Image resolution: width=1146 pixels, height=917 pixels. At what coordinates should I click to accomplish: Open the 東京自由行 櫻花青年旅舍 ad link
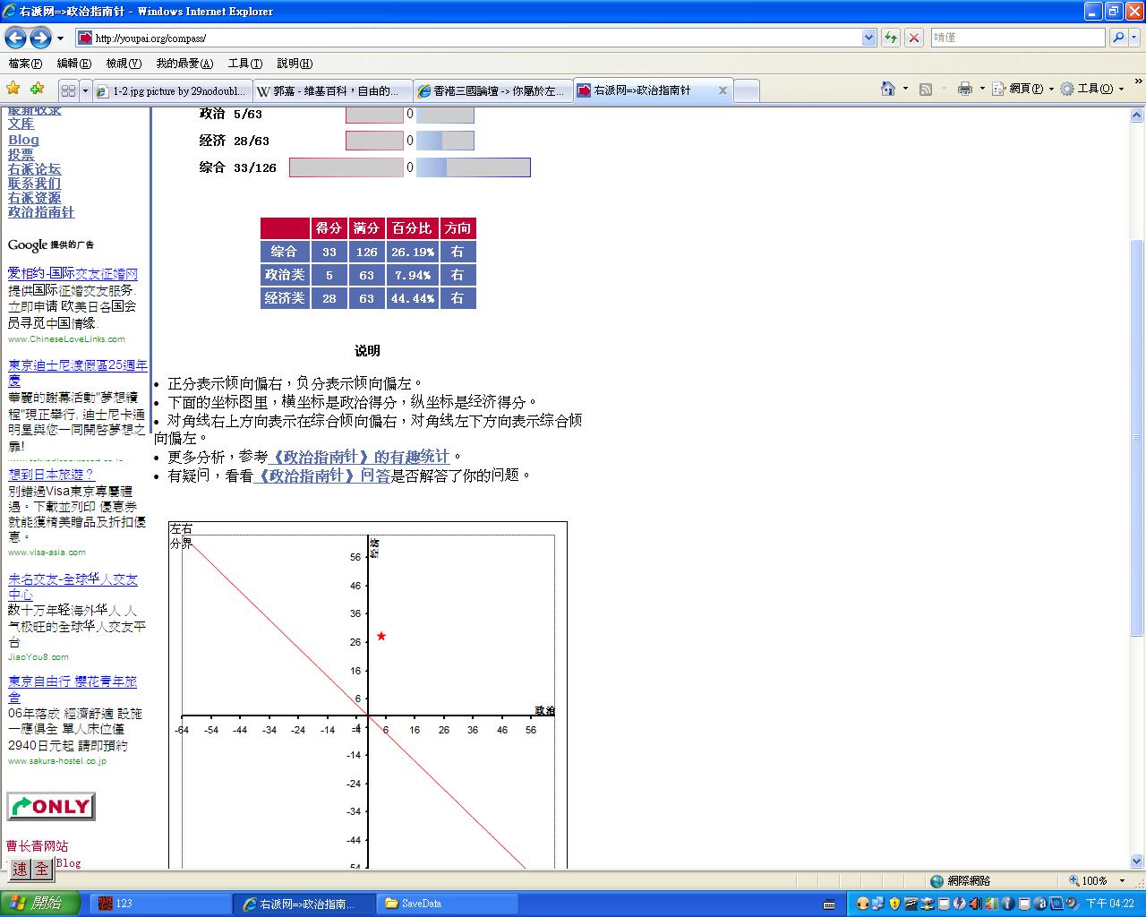(x=73, y=689)
